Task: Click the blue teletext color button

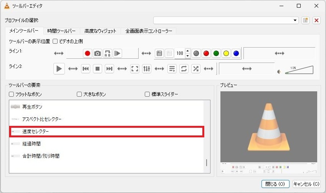Action: point(236,53)
